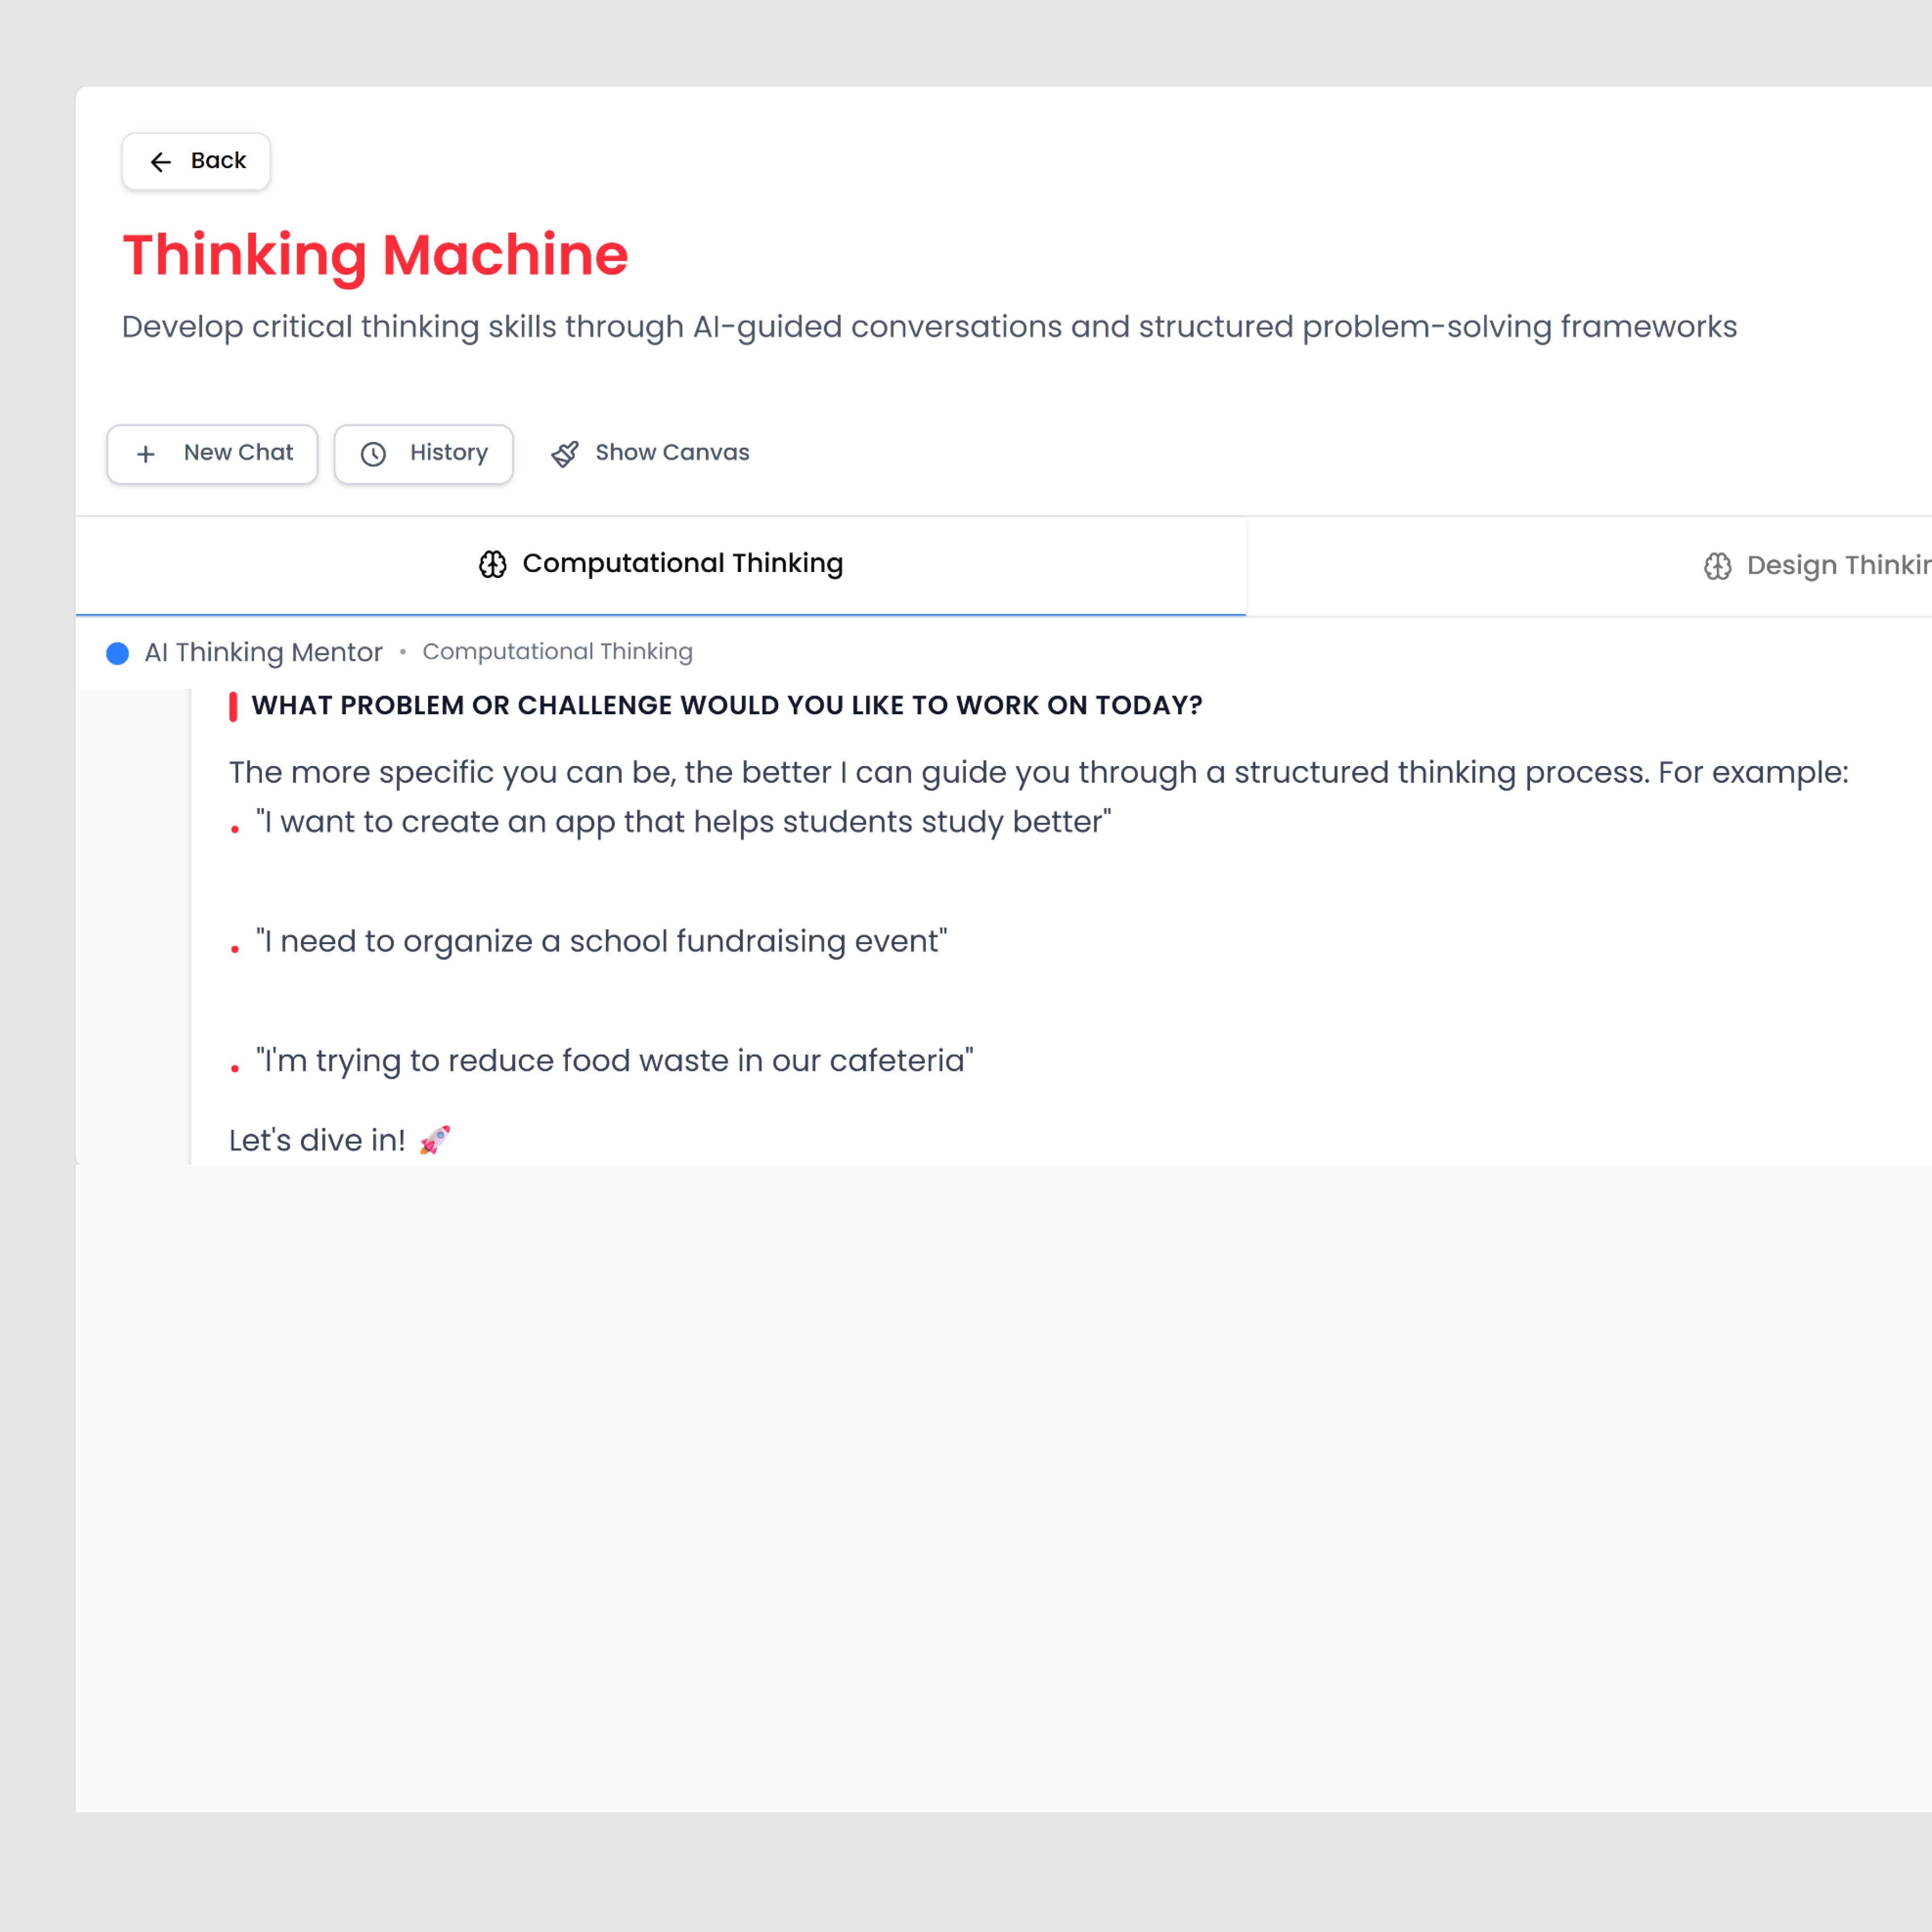Select the cafeteria food waste example
Screen dimensions: 1932x1932
[614, 1061]
